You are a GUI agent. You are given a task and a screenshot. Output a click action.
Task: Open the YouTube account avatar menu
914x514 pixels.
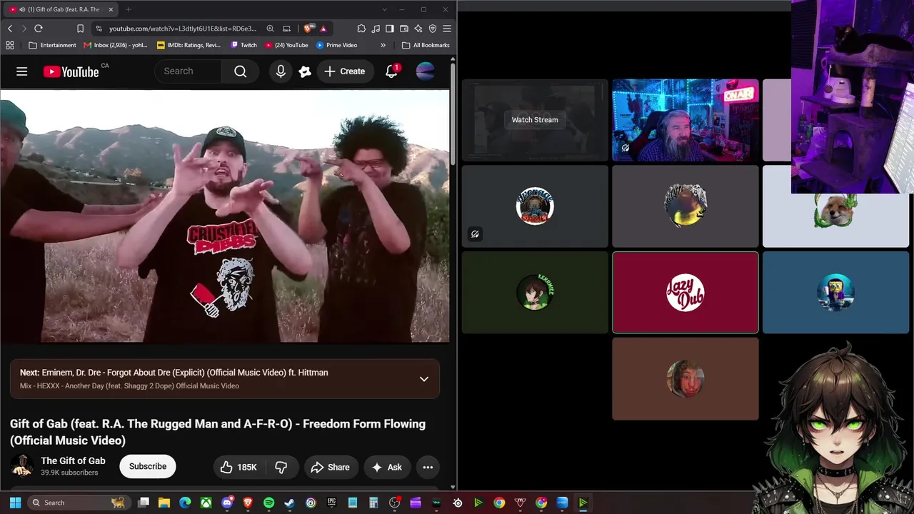(x=425, y=71)
